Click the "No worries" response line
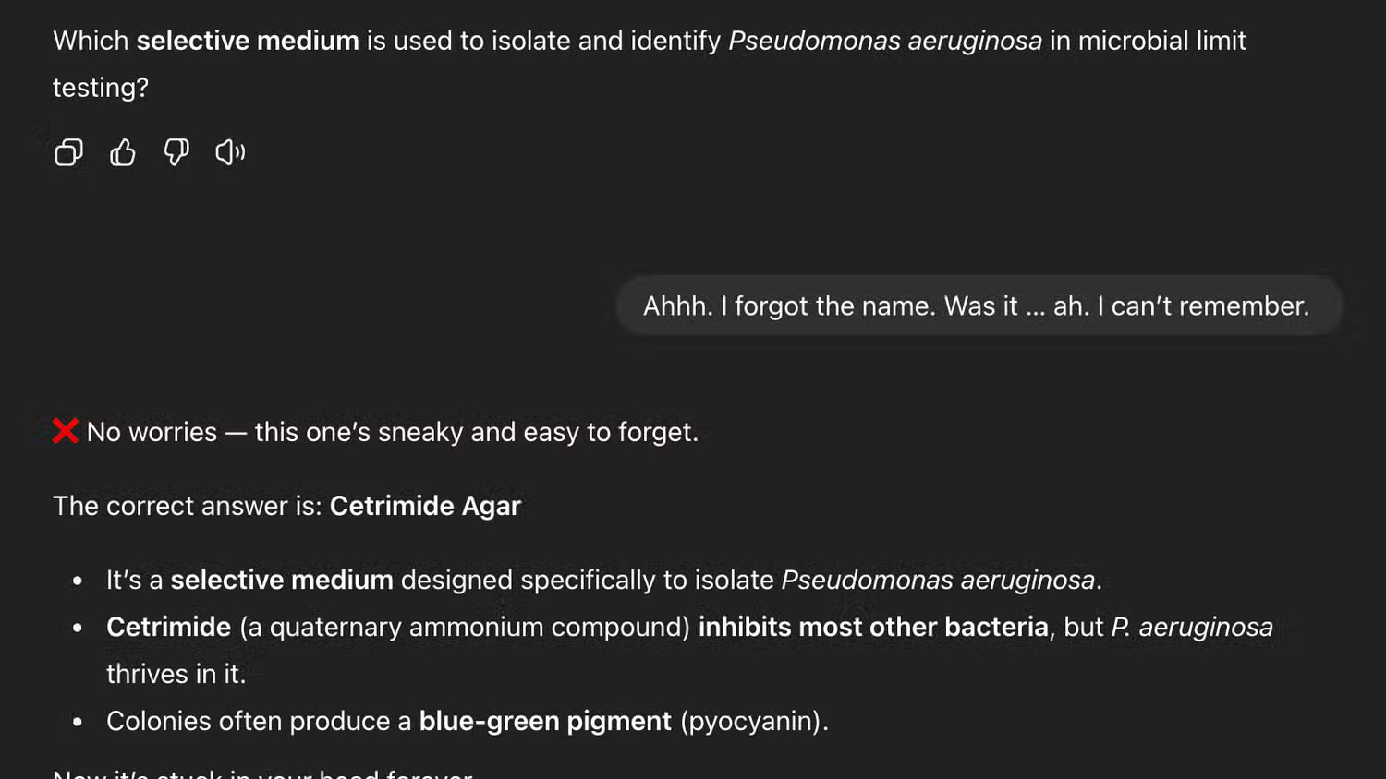 pos(392,432)
